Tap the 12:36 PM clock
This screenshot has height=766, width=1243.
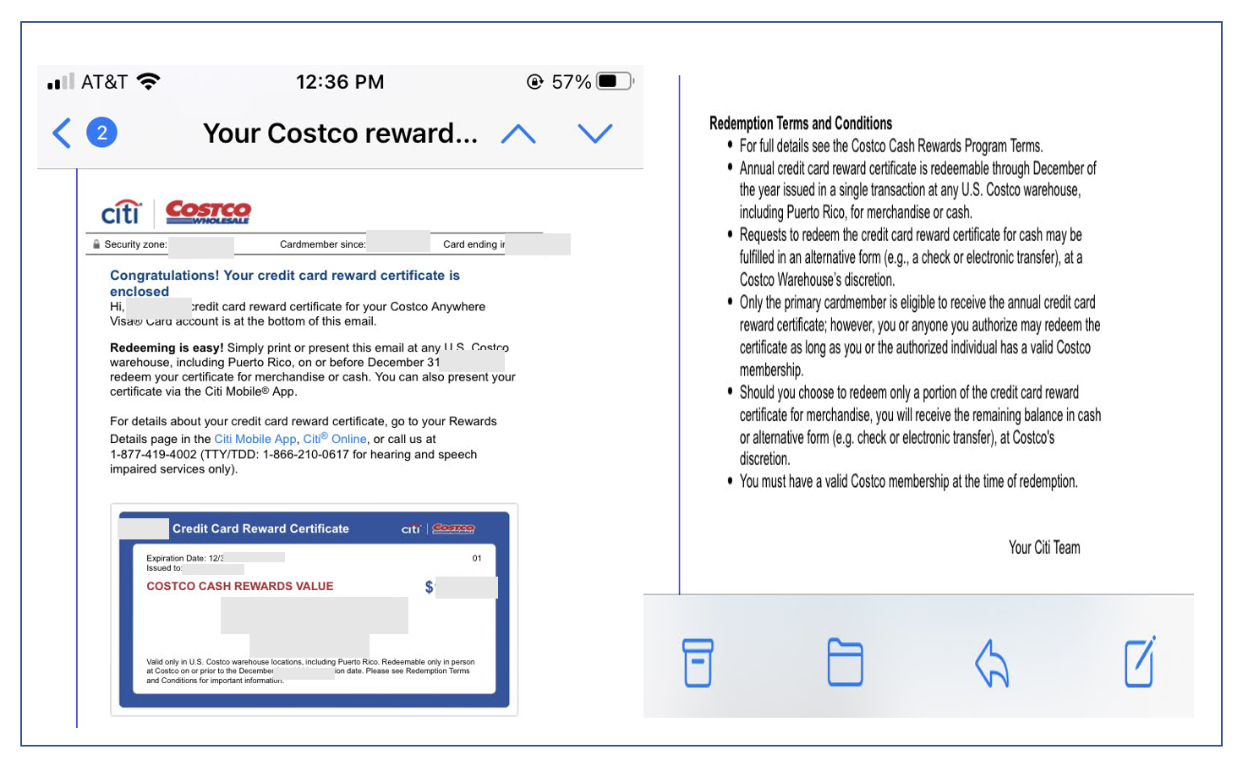click(x=340, y=82)
